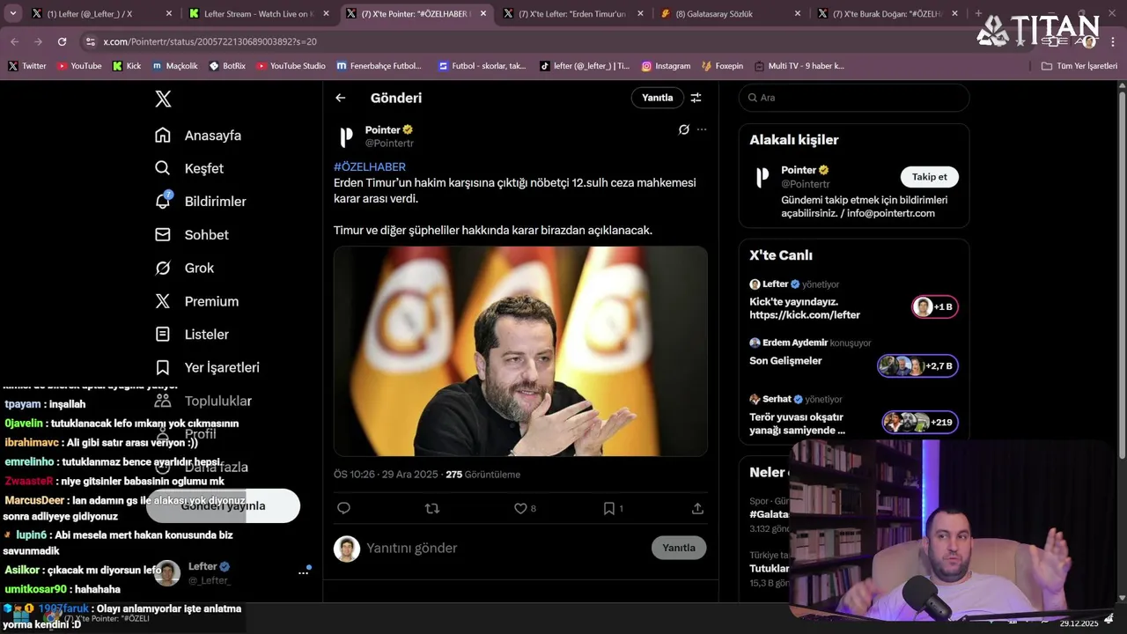Image resolution: width=1127 pixels, height=634 pixels.
Task: Open Foxepin bookmark
Action: click(x=722, y=66)
